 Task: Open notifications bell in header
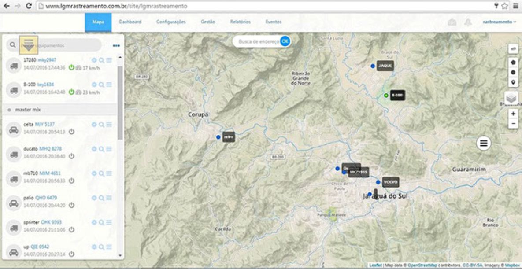468,22
